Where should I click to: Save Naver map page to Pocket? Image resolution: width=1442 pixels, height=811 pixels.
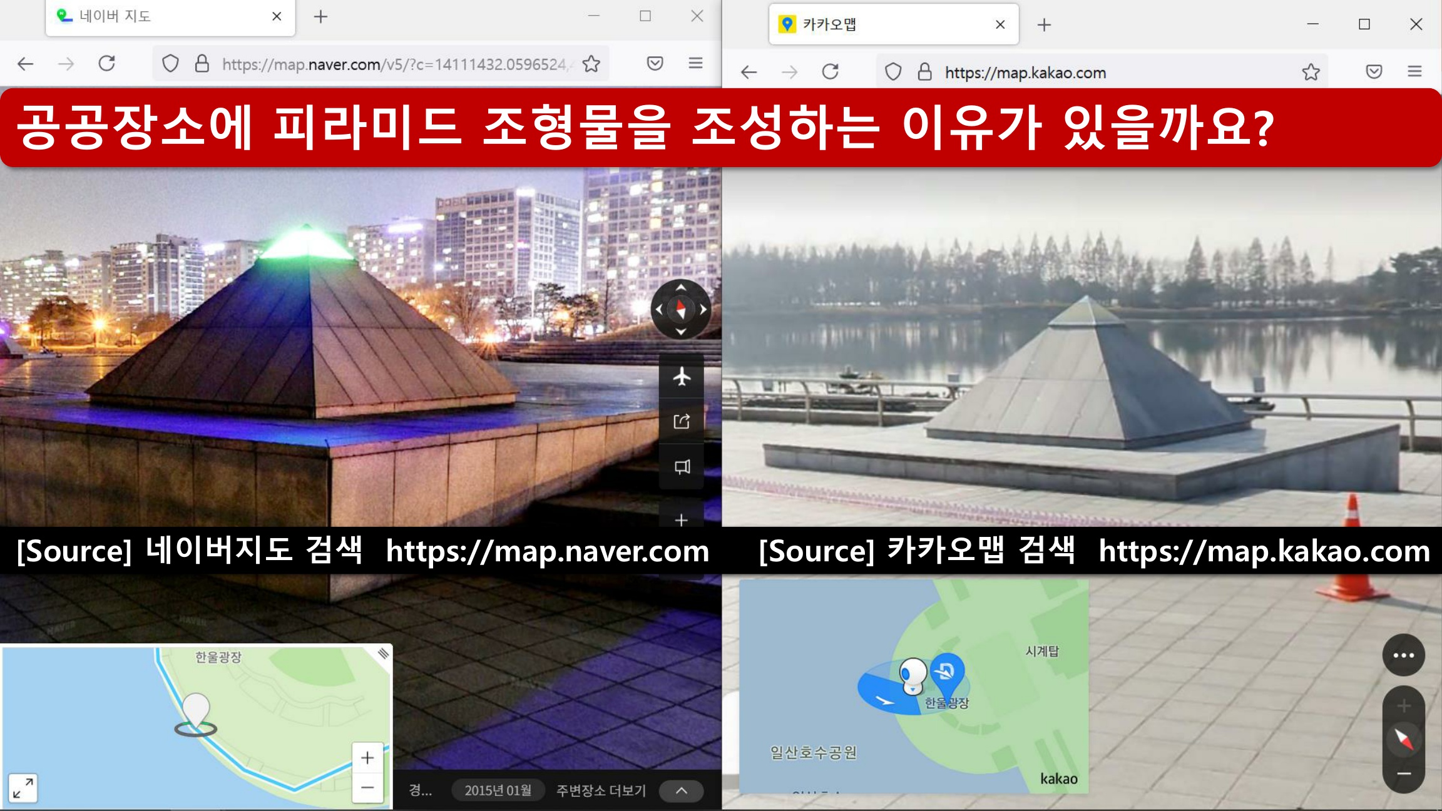pos(655,63)
